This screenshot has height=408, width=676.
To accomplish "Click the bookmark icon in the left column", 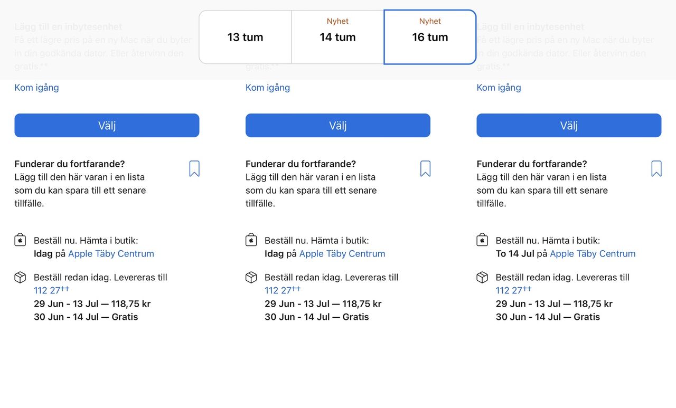I will pyautogui.click(x=194, y=169).
